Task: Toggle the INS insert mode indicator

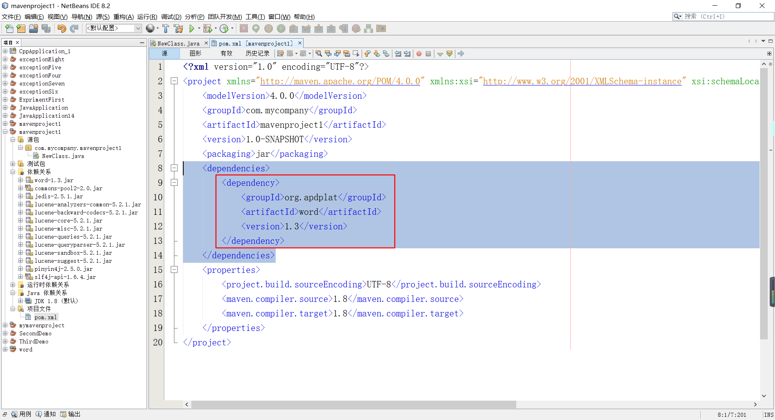Action: (x=769, y=414)
